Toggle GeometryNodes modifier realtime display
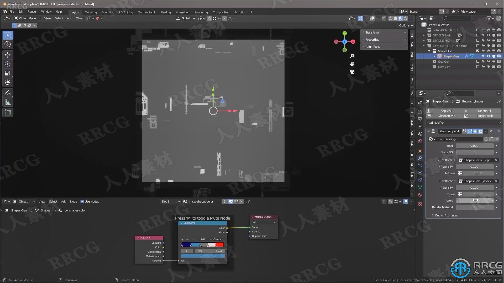The height and width of the screenshot is (283, 504). 475,131
